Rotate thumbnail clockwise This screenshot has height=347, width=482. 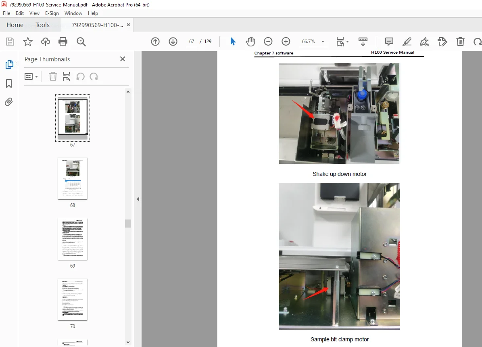coord(94,77)
